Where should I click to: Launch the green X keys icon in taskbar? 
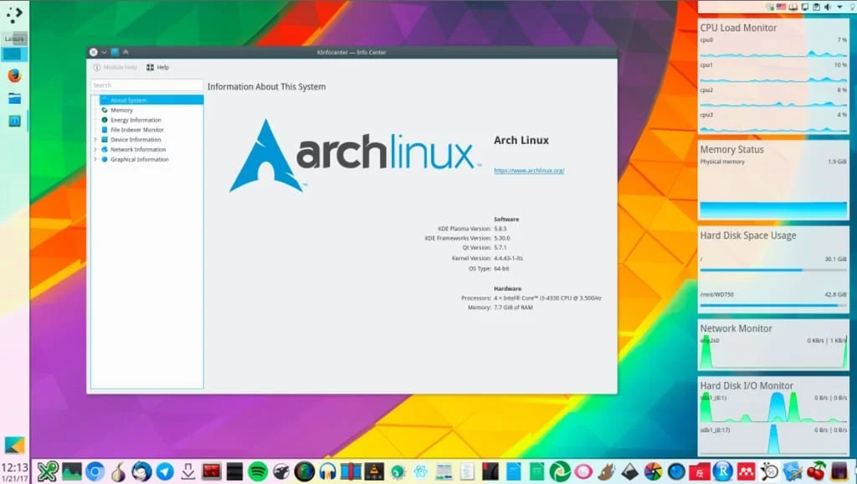[48, 471]
